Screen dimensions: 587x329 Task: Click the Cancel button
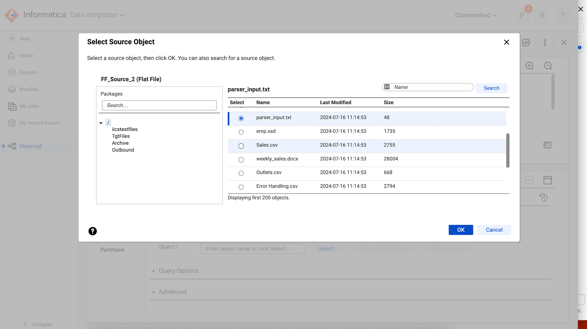494,230
